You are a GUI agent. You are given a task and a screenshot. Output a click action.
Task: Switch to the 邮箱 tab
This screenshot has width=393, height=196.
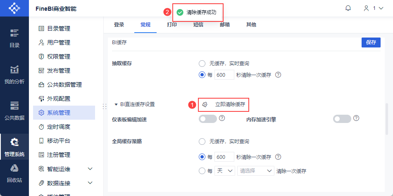(225, 25)
